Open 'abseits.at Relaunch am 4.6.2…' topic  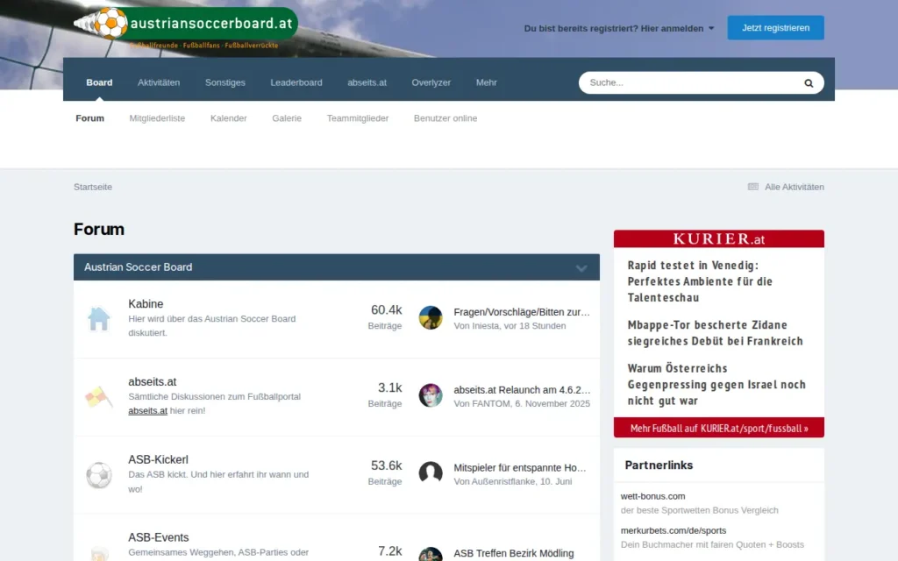522,390
